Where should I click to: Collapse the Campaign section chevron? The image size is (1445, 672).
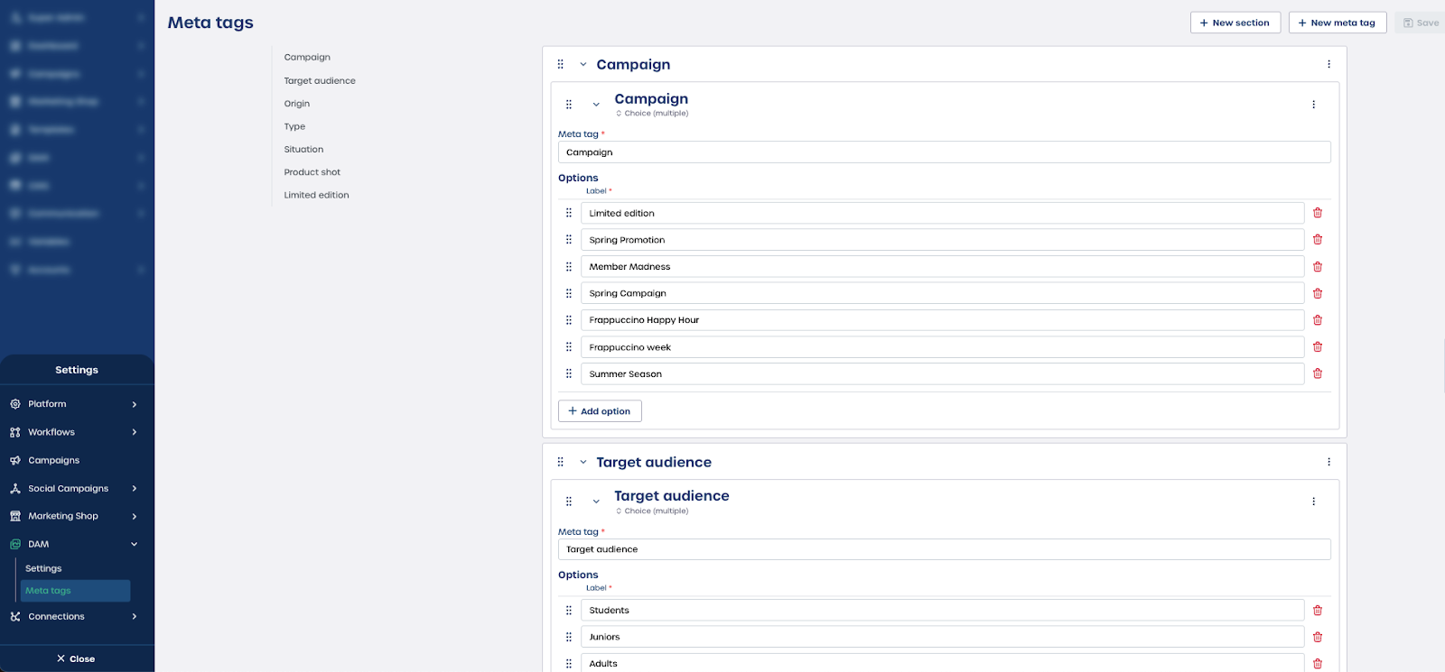pyautogui.click(x=583, y=64)
